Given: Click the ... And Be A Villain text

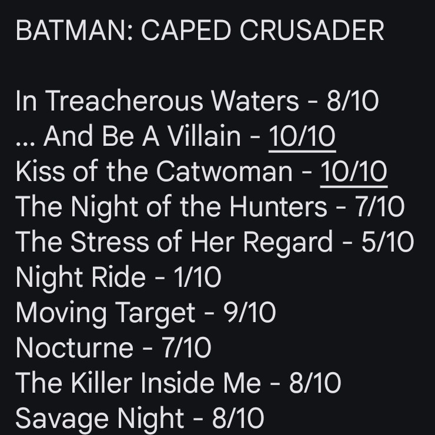Looking at the screenshot, I should pyautogui.click(x=128, y=136).
